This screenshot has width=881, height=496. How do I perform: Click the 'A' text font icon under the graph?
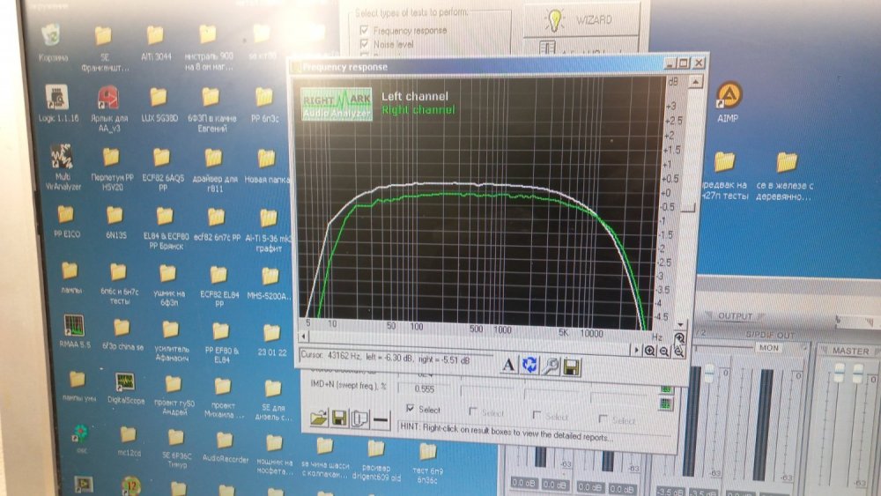tap(508, 365)
